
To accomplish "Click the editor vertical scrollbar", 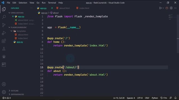I will pyautogui.click(x=178, y=34).
